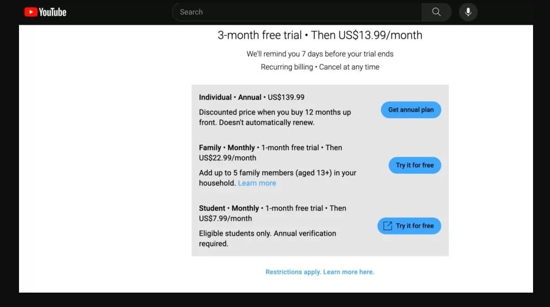Viewport: 550px width, 307px height.
Task: Click the Discounted price 12 months description
Action: (274, 117)
